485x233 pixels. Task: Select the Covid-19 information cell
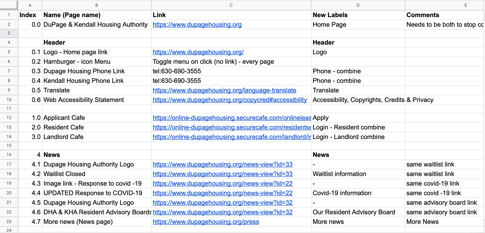point(358,193)
